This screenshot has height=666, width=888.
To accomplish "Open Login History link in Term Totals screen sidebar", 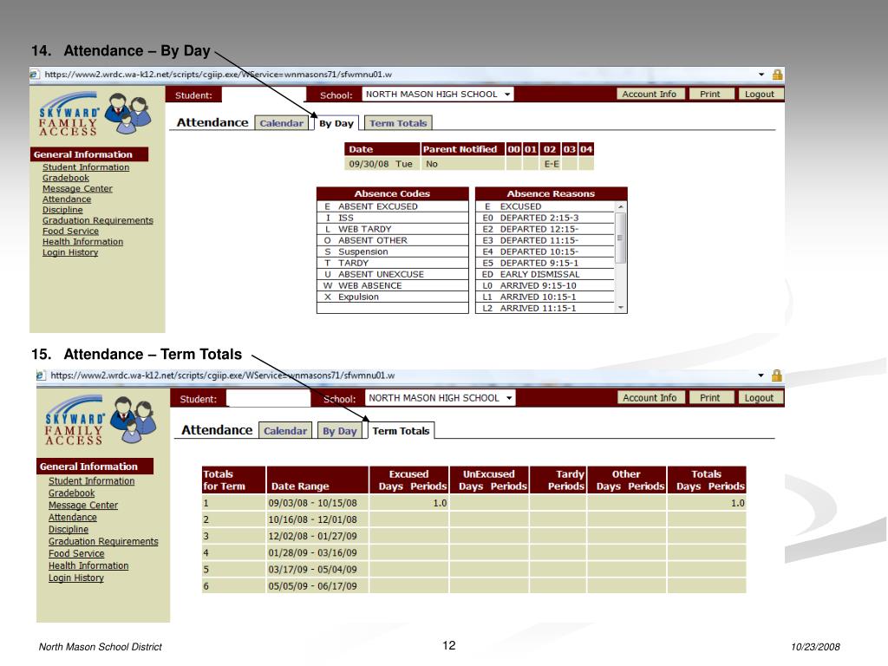I will (76, 578).
